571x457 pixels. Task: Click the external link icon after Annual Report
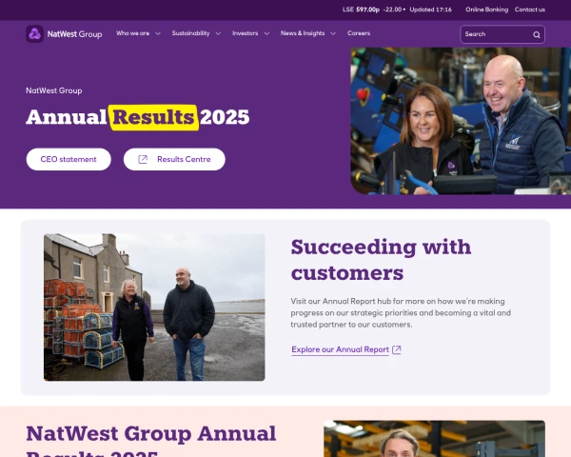[397, 349]
